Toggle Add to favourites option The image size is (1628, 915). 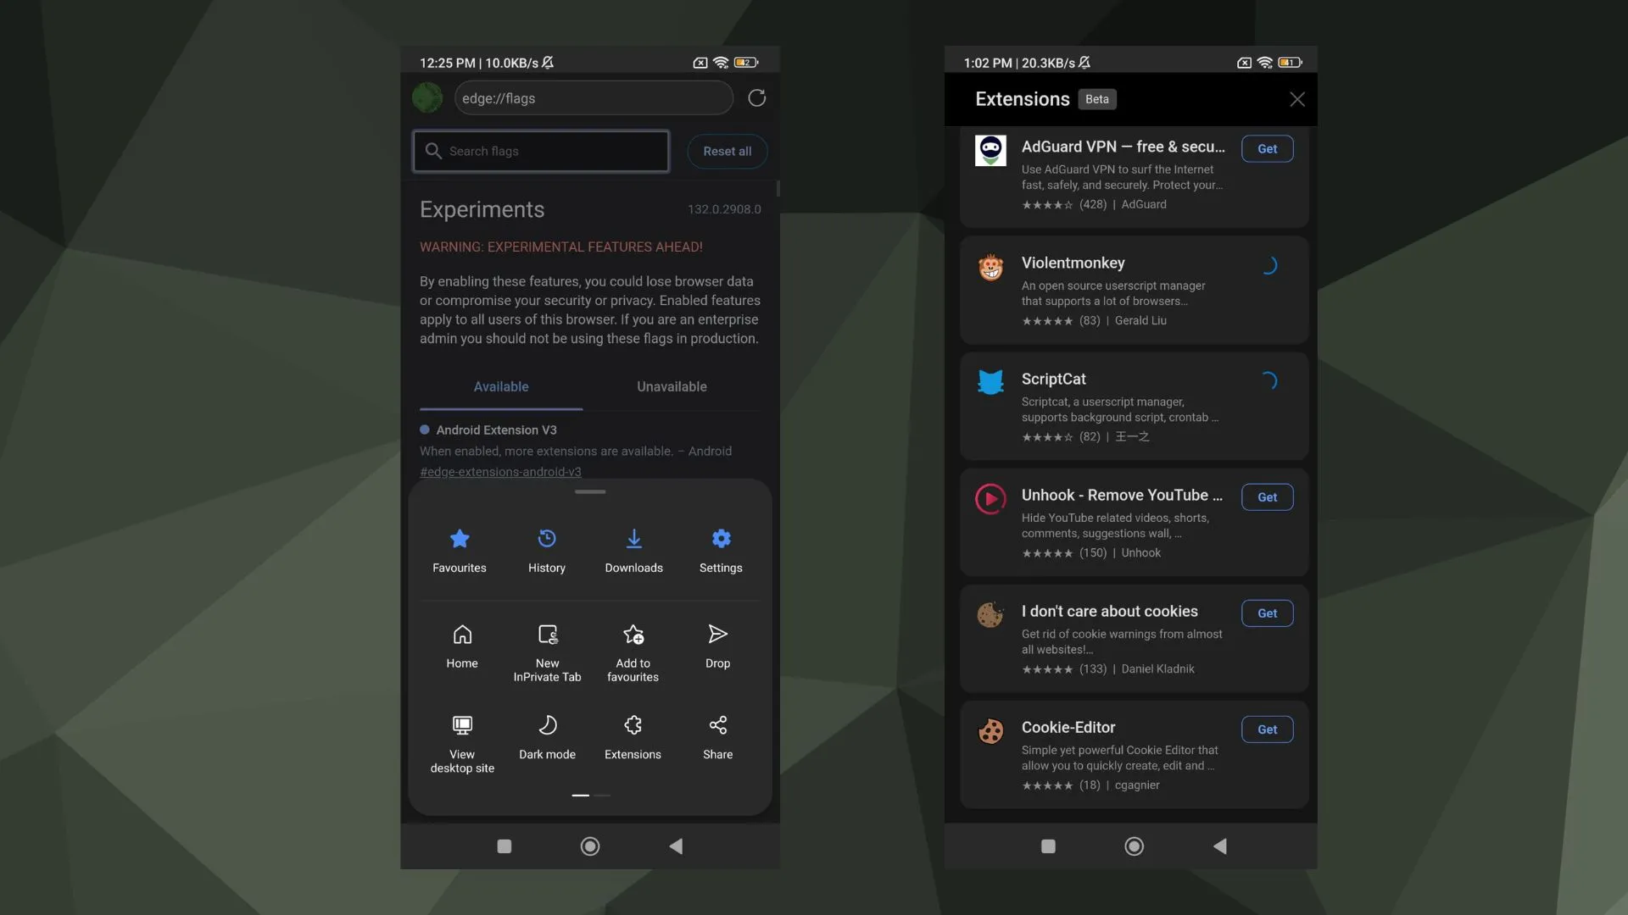(633, 650)
